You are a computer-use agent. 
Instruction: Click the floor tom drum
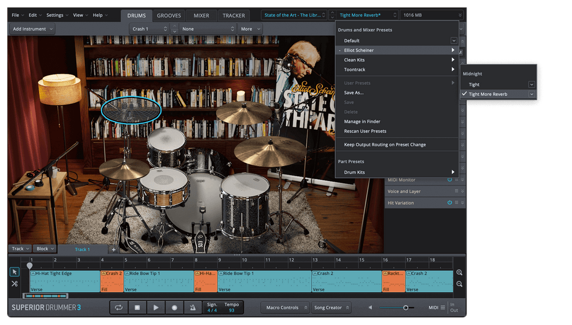coord(245,205)
